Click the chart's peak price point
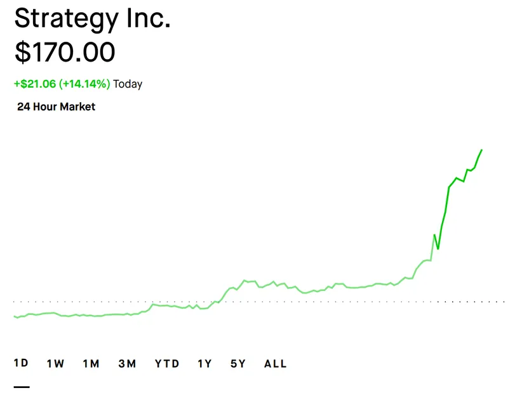This screenshot has height=395, width=508. pyautogui.click(x=481, y=151)
